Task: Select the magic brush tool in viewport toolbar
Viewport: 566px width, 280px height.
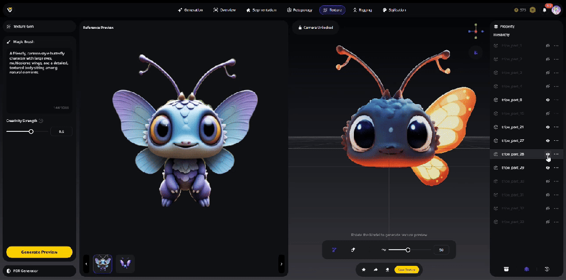Action: pos(334,250)
